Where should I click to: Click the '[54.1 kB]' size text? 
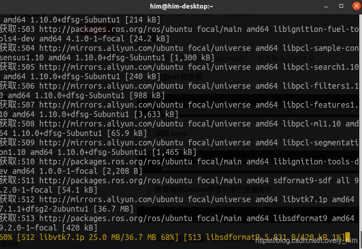pos(77,190)
